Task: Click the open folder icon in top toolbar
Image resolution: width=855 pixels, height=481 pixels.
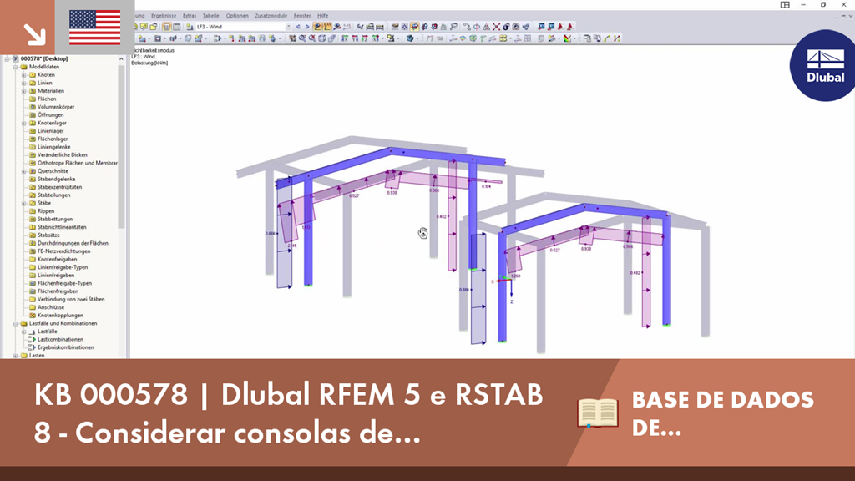Action: coord(154,26)
